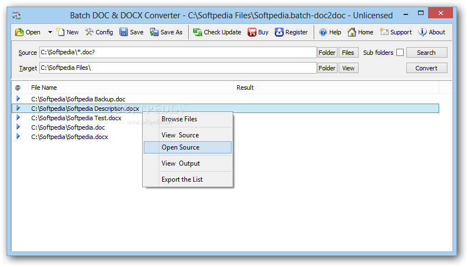Choose View Source in context menu
The image size is (468, 267).
click(188, 135)
